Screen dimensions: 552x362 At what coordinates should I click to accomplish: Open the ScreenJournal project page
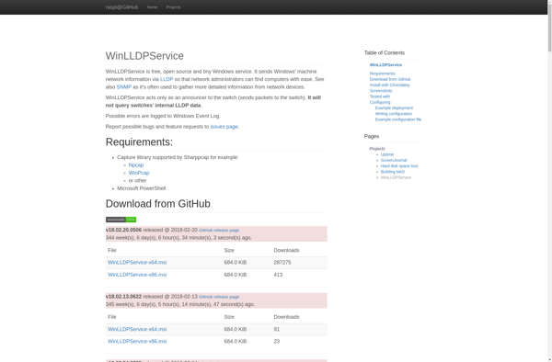(x=394, y=160)
